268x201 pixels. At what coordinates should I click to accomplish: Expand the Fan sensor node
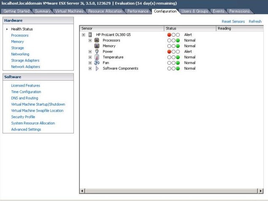90,63
